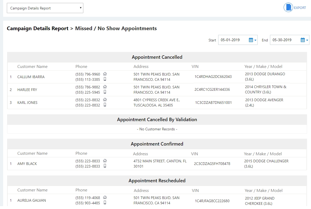Open the Start date calendar icon
The image size is (311, 209).
pyautogui.click(x=251, y=40)
